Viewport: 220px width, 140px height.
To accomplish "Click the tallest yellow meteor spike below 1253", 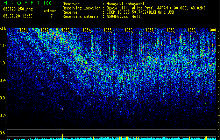I will [63, 137].
